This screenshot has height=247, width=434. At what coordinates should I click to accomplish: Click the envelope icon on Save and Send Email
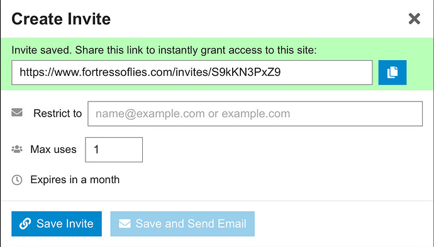point(125,224)
